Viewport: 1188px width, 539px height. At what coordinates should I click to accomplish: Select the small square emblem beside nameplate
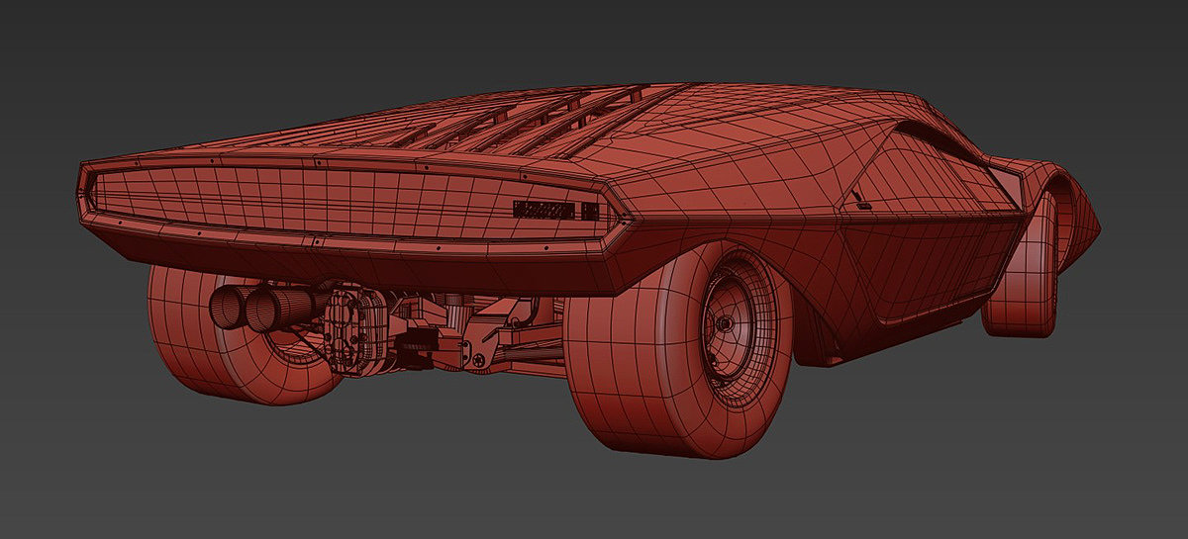590,211
